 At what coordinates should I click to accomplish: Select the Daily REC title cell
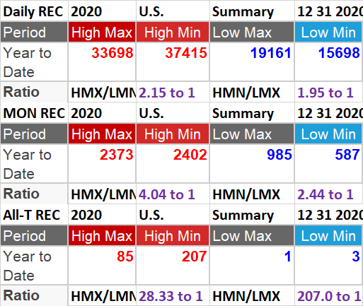pyautogui.click(x=34, y=11)
